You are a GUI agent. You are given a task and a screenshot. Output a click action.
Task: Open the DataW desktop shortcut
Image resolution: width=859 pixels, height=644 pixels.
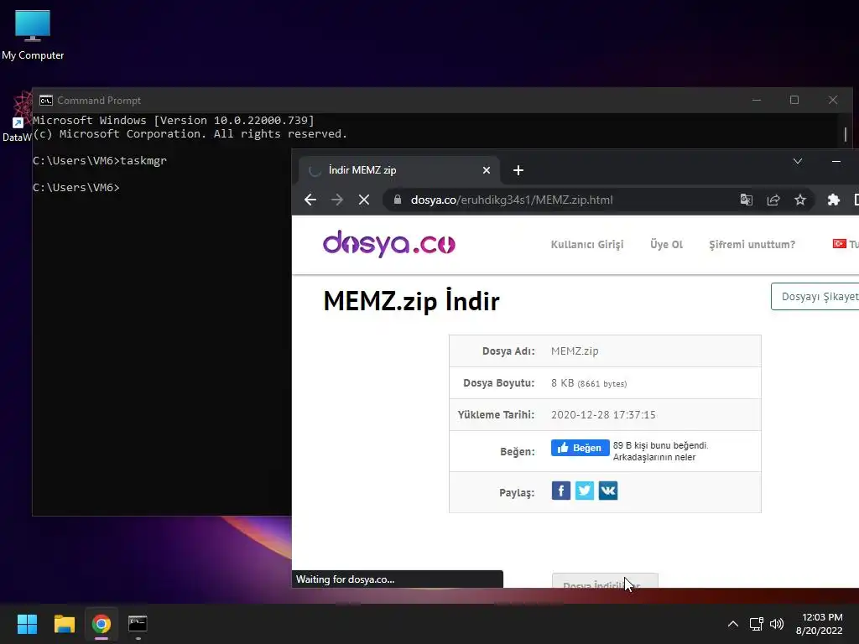(x=18, y=117)
